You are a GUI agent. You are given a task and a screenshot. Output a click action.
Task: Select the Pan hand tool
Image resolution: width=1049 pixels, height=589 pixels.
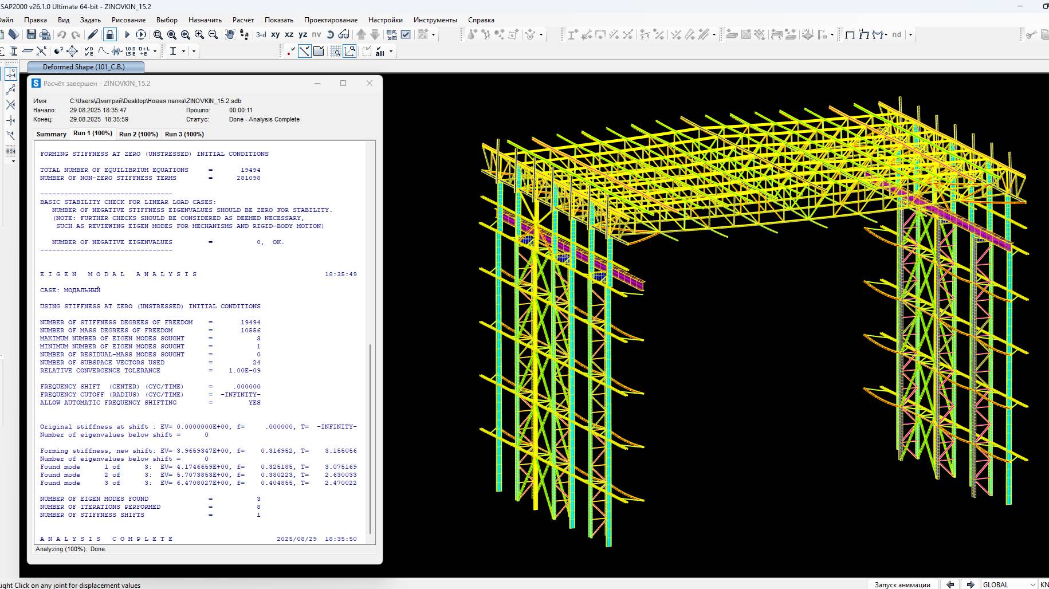(230, 35)
